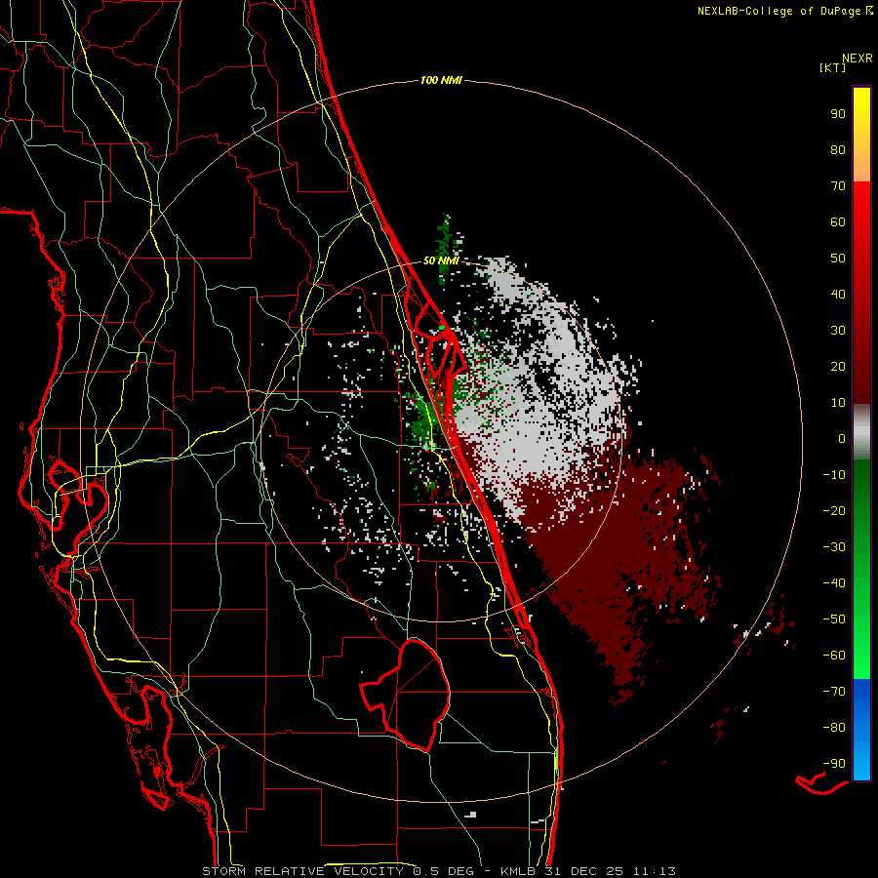Click the -70 value on the velocity scale
The height and width of the screenshot is (878, 878).
tap(834, 691)
